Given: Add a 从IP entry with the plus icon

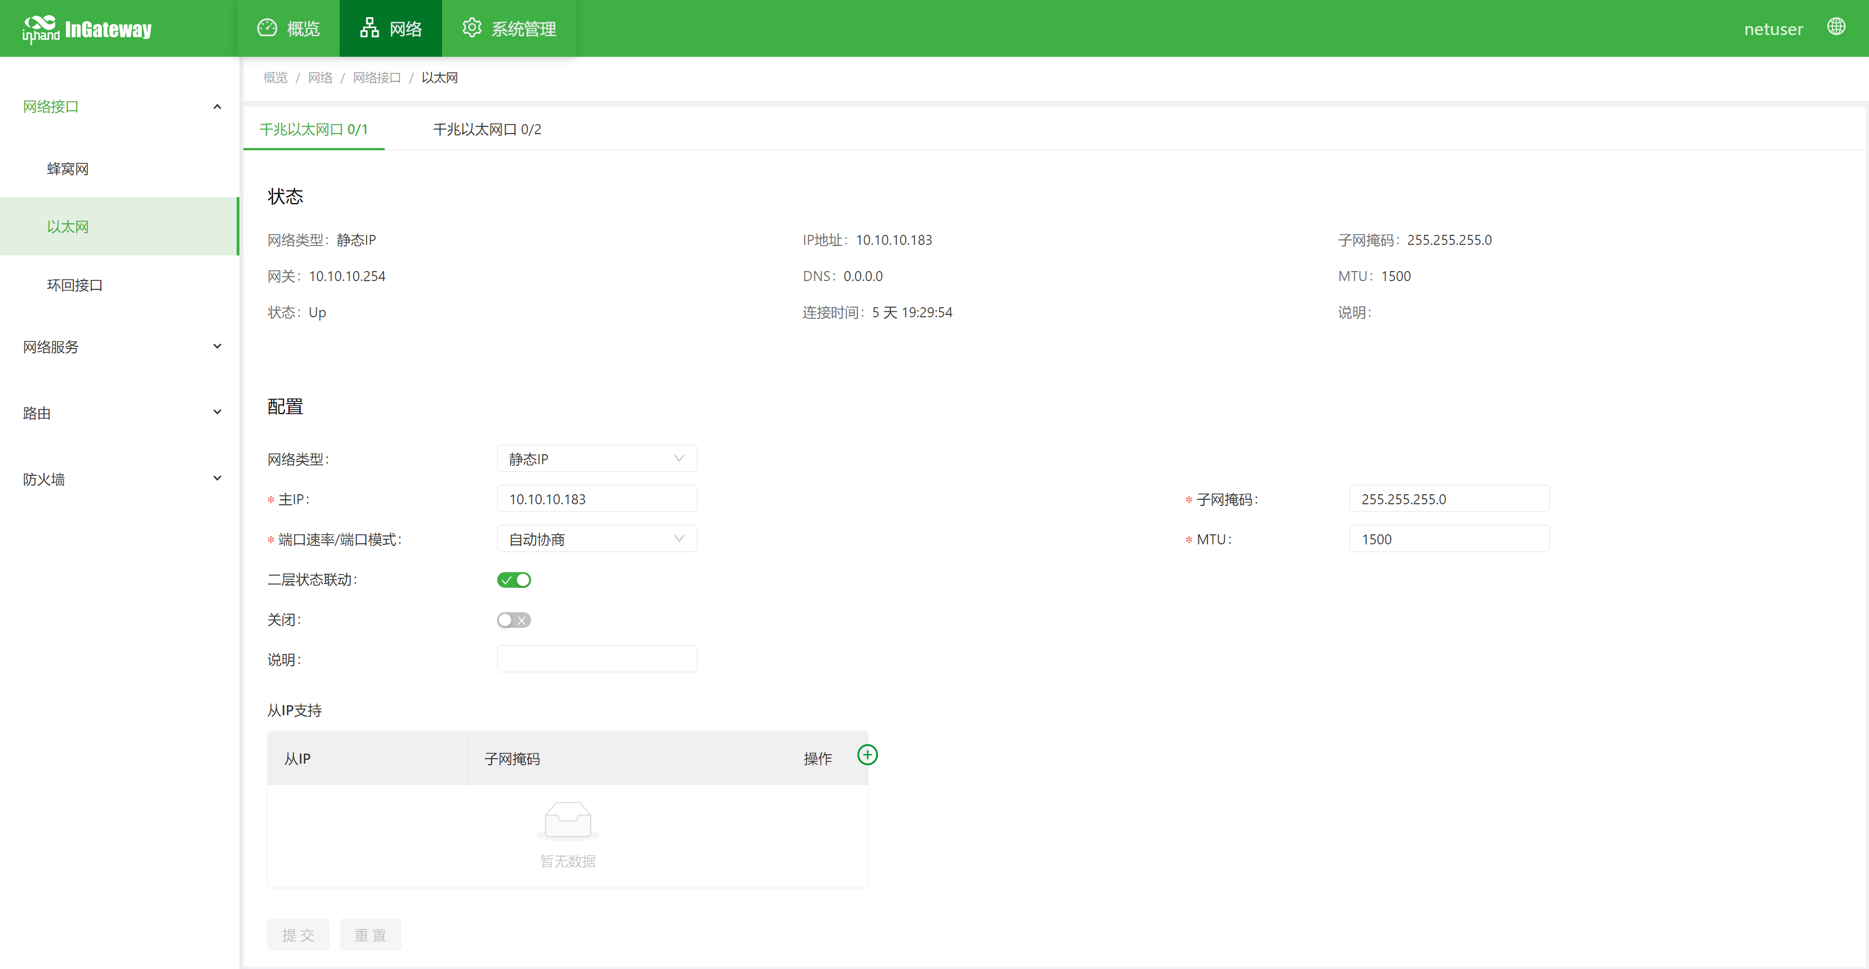Looking at the screenshot, I should tap(868, 754).
